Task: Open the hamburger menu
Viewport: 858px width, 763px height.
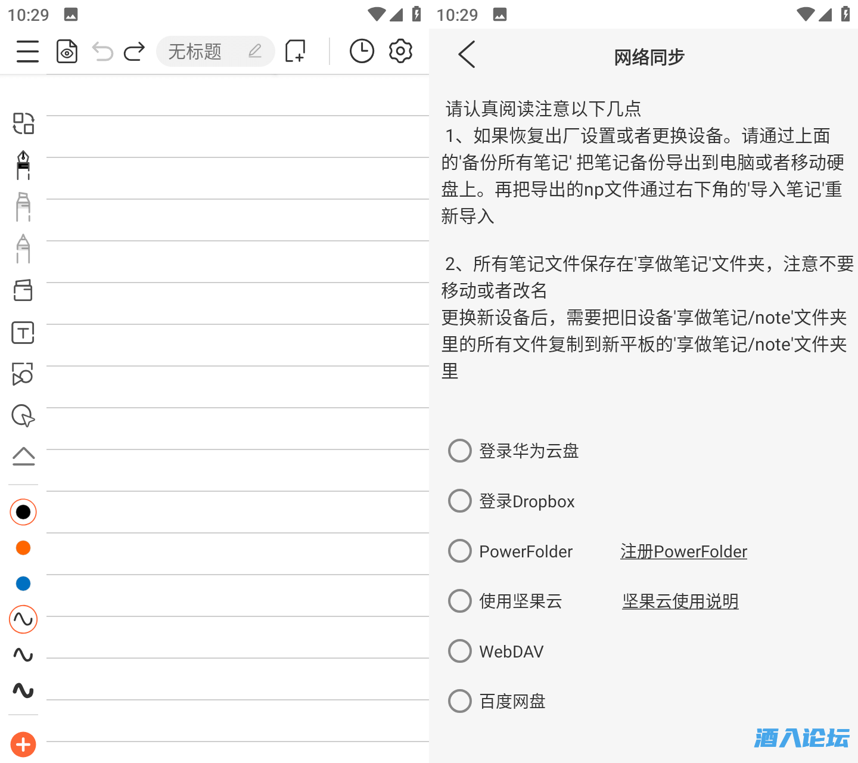Action: click(27, 52)
